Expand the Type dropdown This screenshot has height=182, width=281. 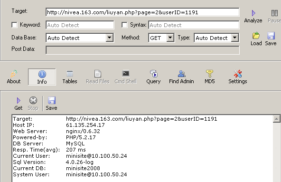point(234,38)
